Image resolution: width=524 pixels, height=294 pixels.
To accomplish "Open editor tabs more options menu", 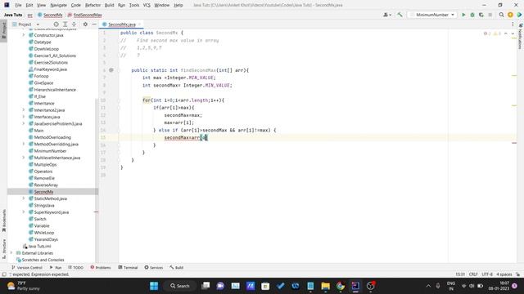I will pyautogui.click(x=513, y=24).
